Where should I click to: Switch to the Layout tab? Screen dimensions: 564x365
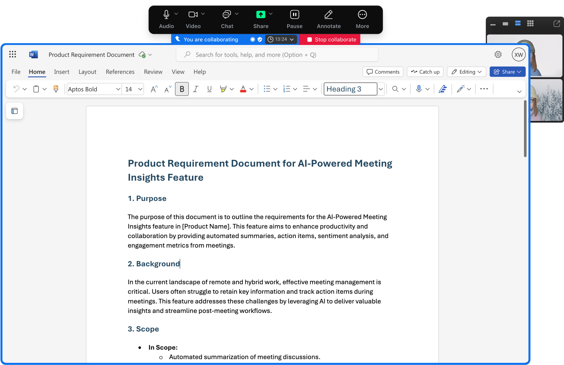coord(87,72)
